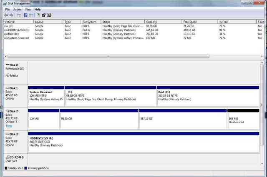Select the HDDRIVE2GO (E:) partition on Disk 3

(x=144, y=142)
